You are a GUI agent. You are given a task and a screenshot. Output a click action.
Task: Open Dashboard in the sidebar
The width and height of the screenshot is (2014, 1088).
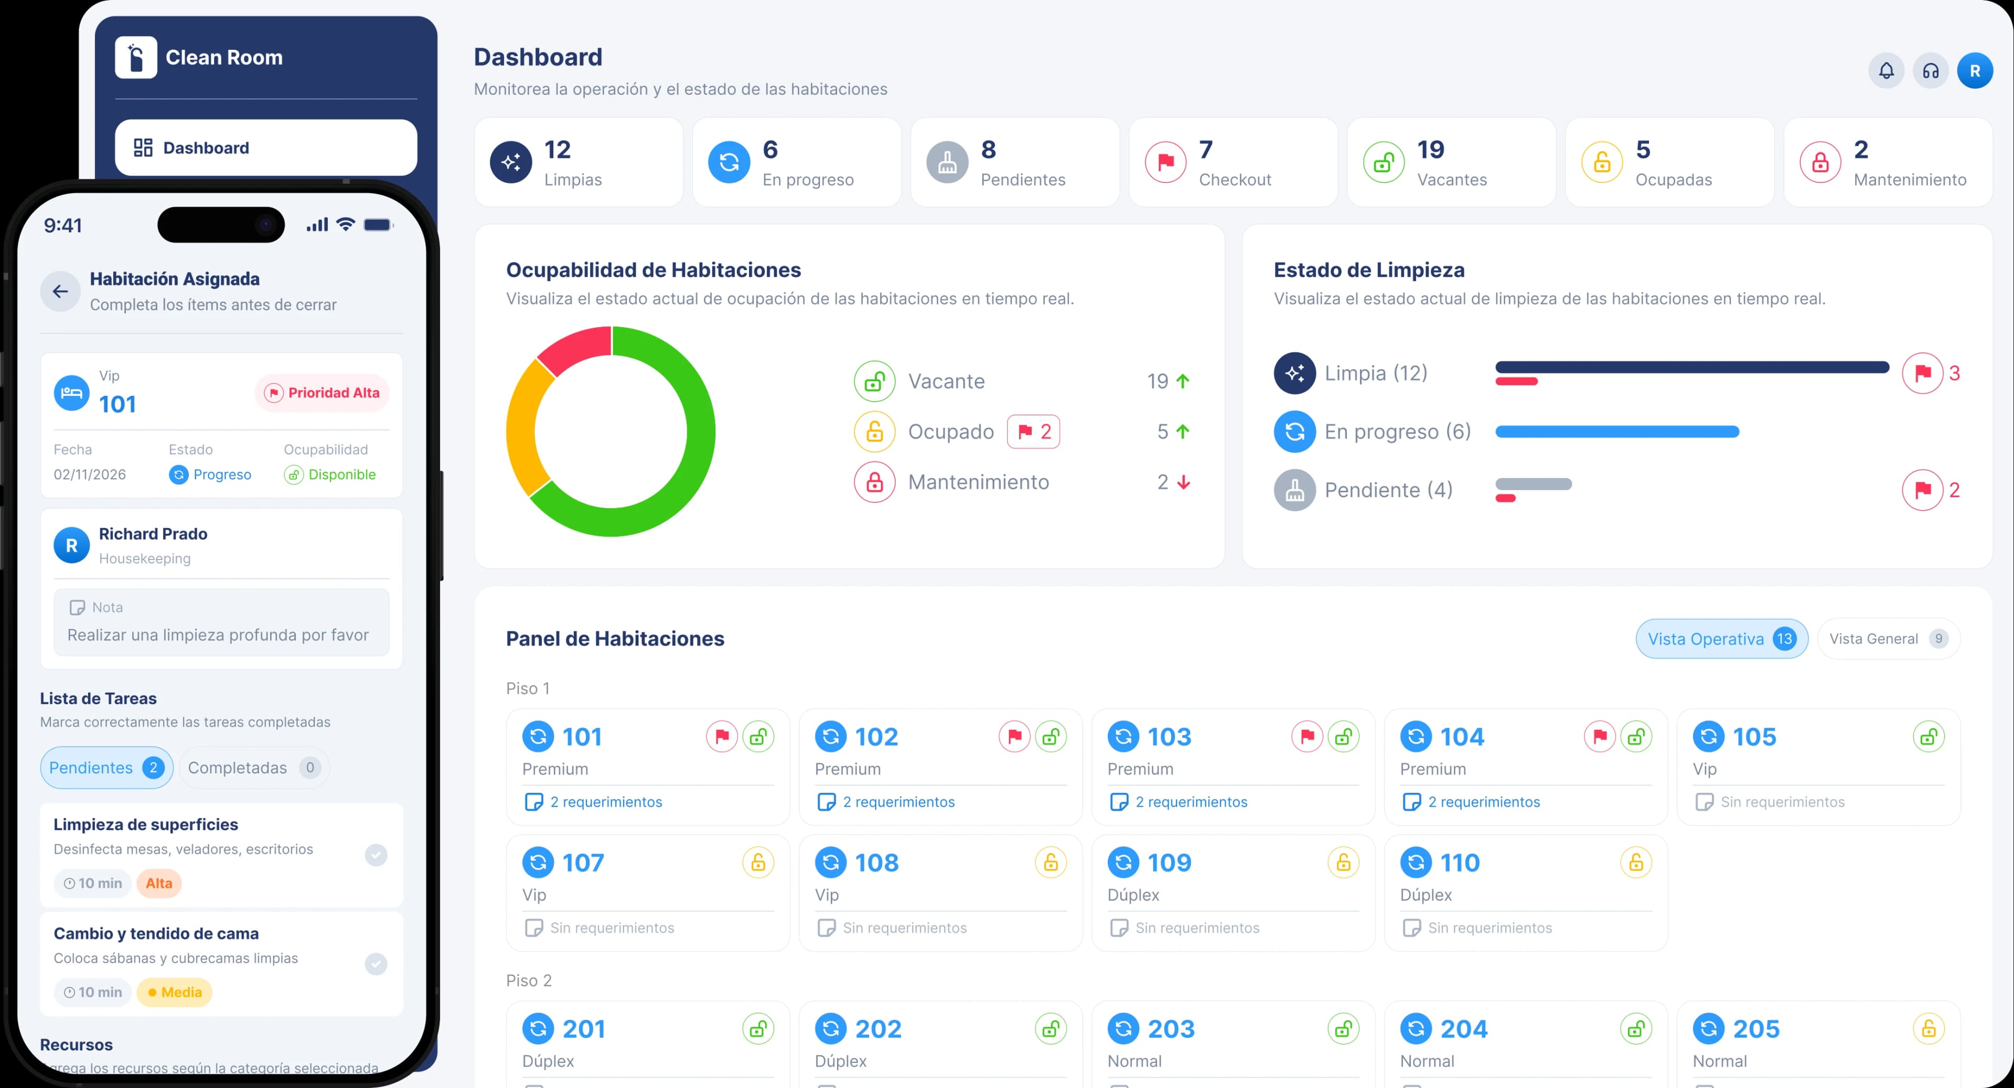pos(266,148)
